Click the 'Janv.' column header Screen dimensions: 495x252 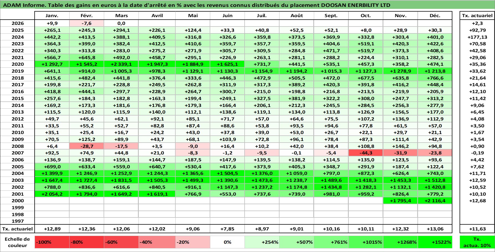pos(52,16)
